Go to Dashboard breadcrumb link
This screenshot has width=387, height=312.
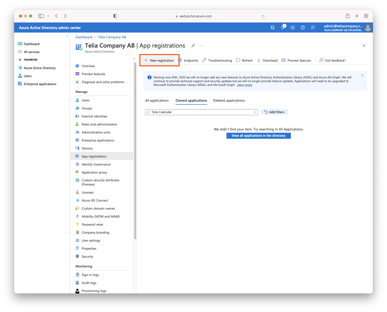(x=84, y=37)
